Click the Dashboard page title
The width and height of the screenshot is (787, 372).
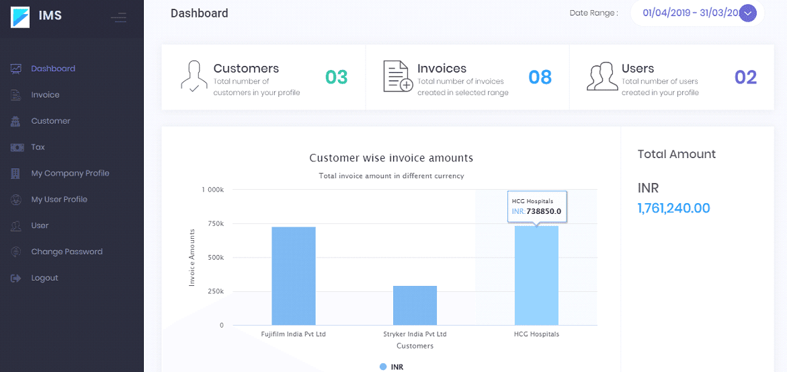[x=199, y=13]
